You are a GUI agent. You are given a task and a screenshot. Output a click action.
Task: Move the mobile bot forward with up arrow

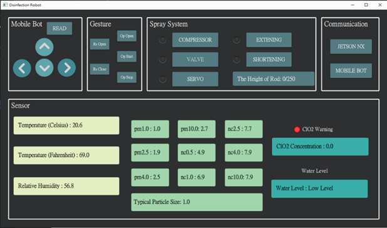coord(44,47)
